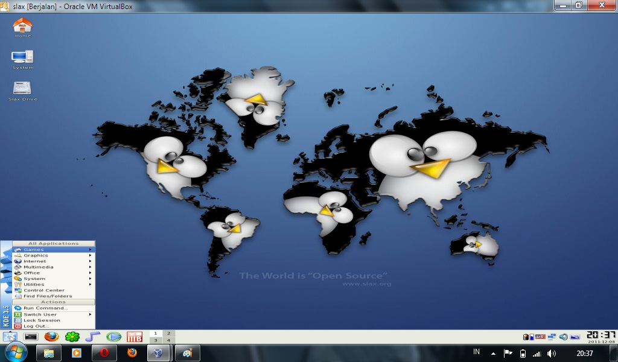This screenshot has width=618, height=362.
Task: Launch the green play media player
Action: [114, 337]
